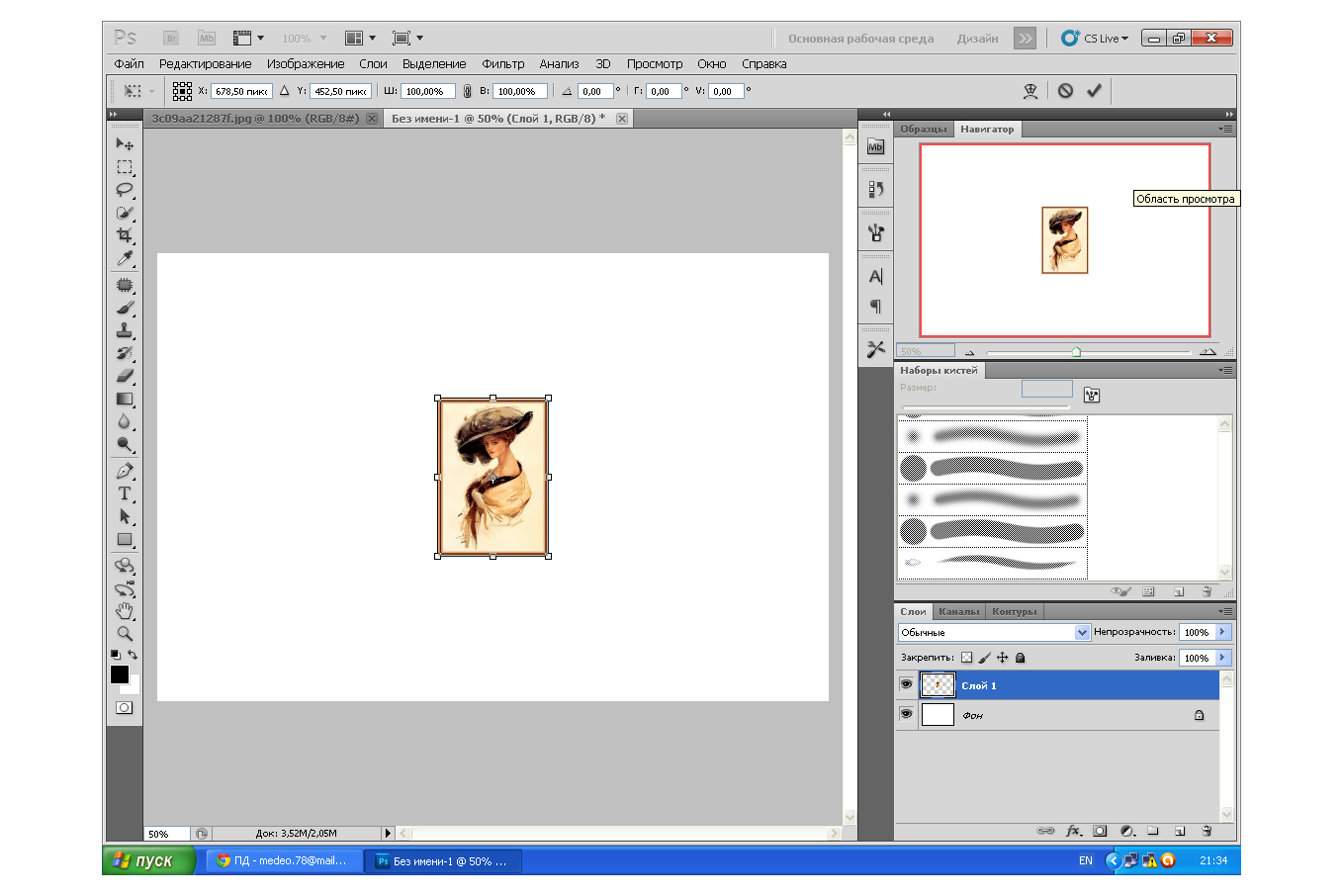
Task: Toggle lock all in Layers panel
Action: click(x=1020, y=658)
